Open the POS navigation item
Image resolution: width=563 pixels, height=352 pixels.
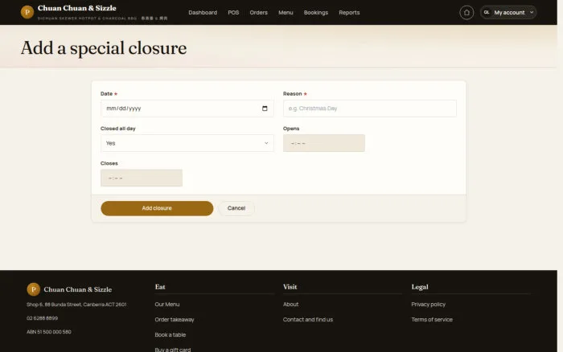click(233, 13)
